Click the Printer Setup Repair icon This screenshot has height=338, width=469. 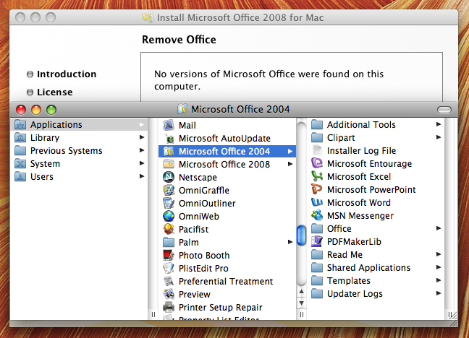169,307
